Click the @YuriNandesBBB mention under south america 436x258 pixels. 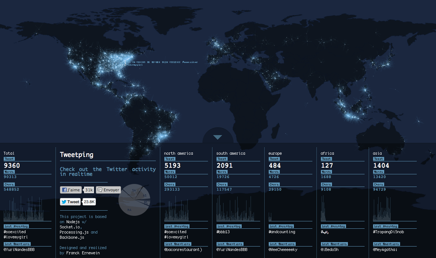tap(232, 249)
